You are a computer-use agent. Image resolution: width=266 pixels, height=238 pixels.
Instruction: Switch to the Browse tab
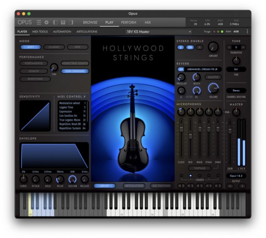tap(90, 22)
